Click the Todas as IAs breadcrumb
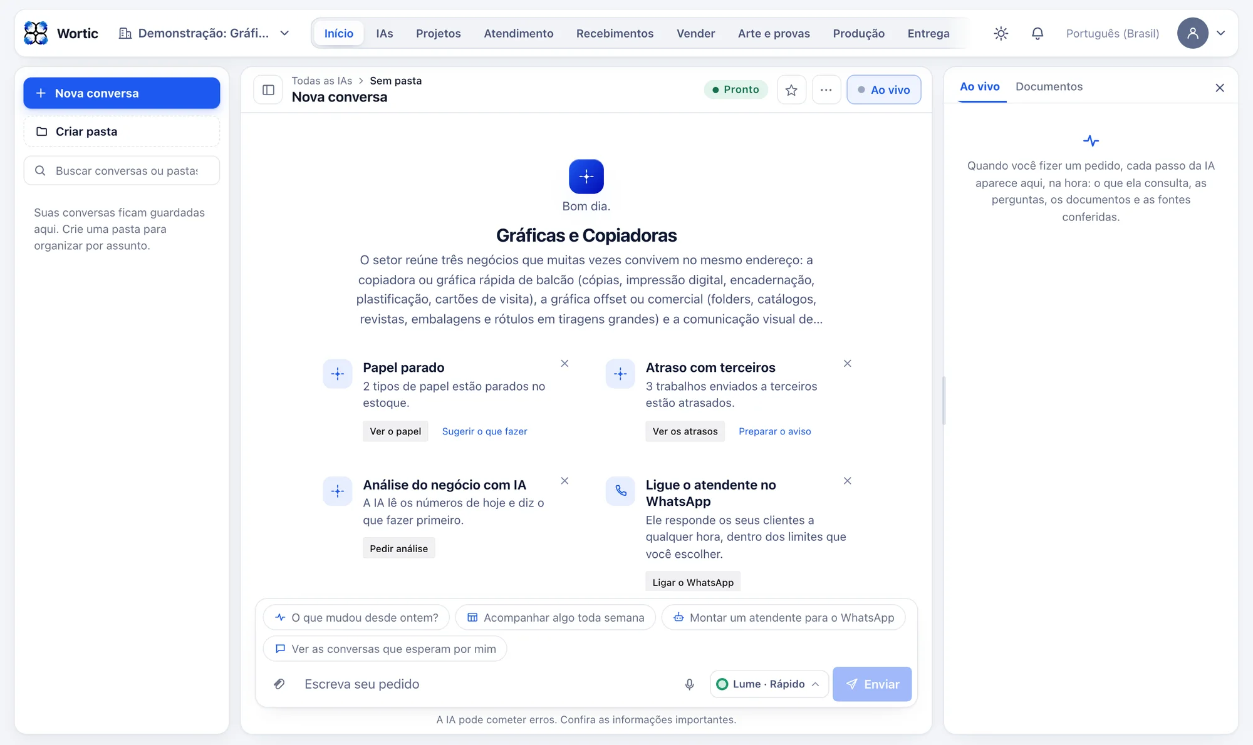 (321, 81)
